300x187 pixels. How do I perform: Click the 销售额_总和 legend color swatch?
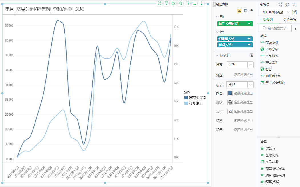tap(186, 98)
